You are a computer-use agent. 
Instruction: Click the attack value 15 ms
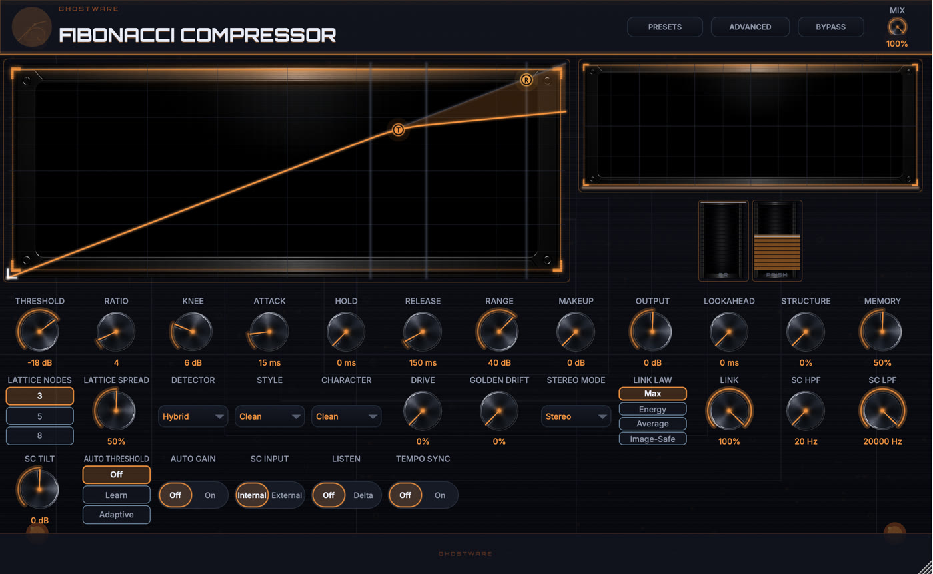click(x=269, y=363)
